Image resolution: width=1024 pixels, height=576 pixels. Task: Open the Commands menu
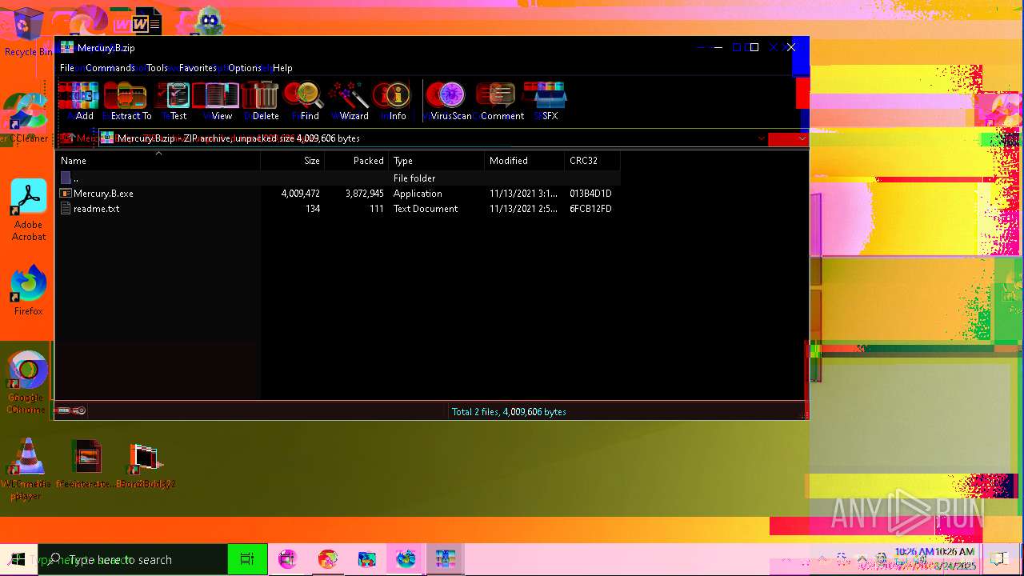click(110, 68)
